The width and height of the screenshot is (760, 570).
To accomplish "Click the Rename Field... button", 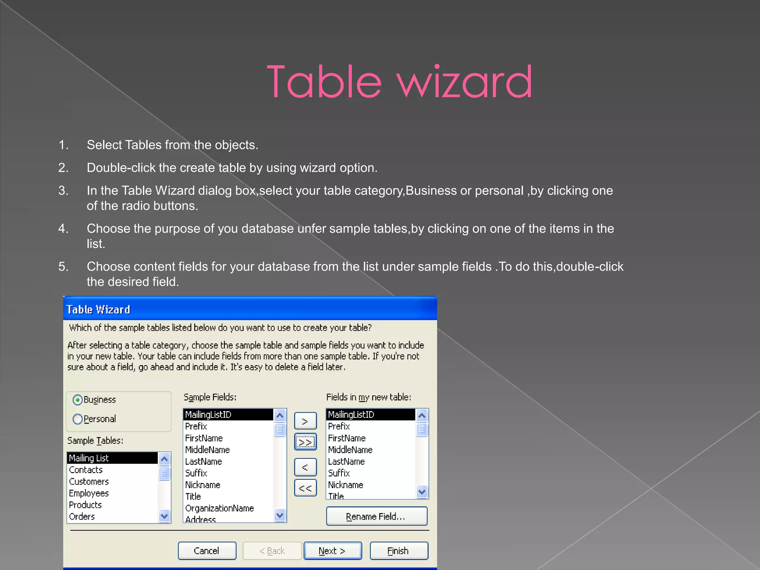I will [x=377, y=516].
